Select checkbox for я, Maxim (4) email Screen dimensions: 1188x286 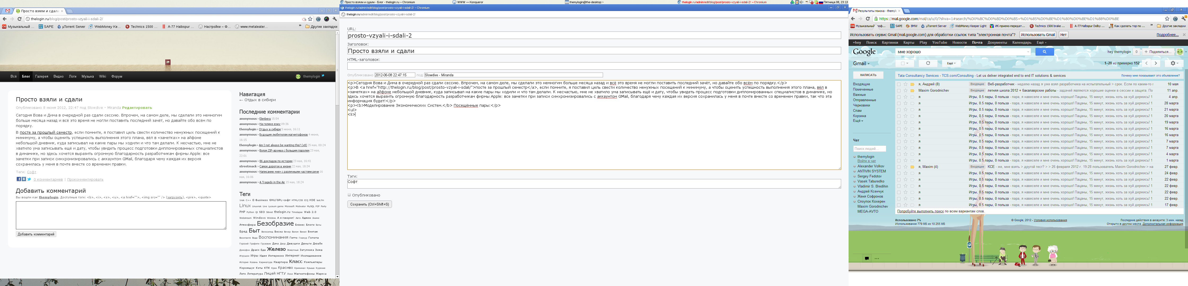[x=898, y=167]
